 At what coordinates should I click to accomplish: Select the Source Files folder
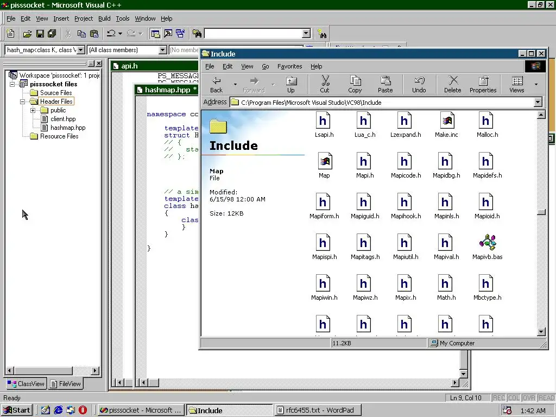tap(56, 93)
